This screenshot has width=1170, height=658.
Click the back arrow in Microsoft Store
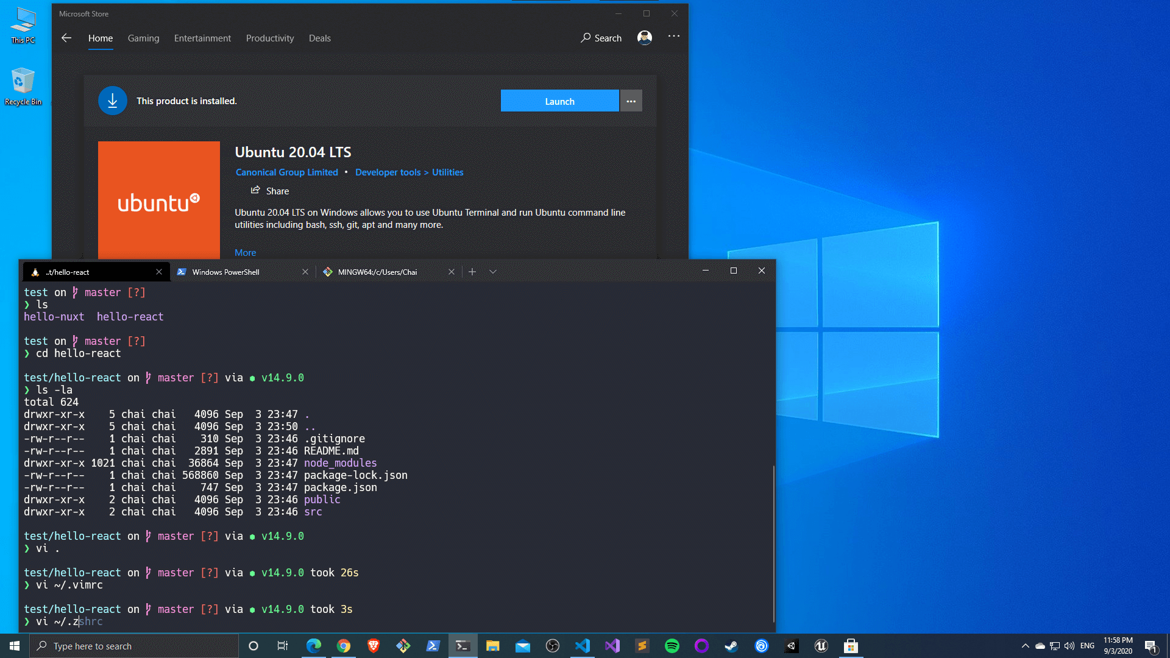(66, 38)
